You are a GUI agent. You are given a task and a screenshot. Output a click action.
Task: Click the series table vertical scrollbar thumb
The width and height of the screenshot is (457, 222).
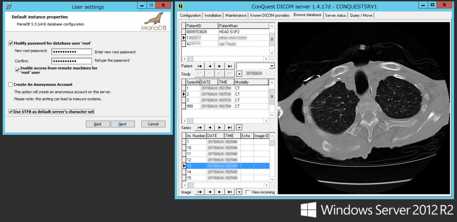(272, 97)
